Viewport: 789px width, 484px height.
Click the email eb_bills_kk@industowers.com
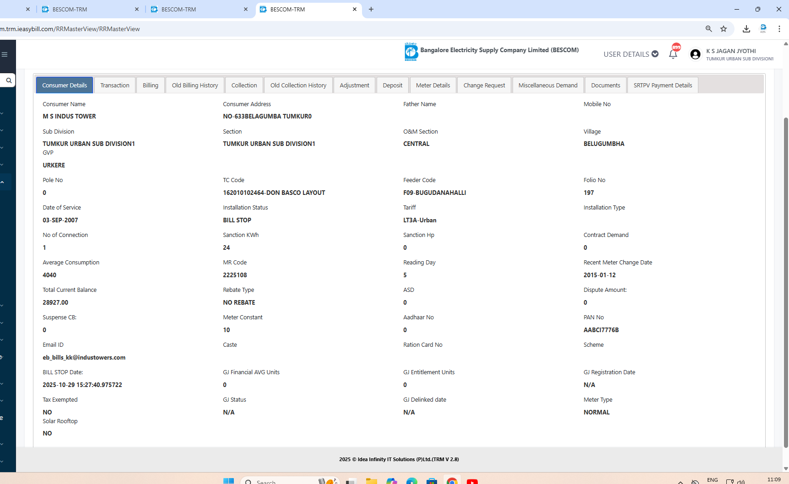point(84,357)
